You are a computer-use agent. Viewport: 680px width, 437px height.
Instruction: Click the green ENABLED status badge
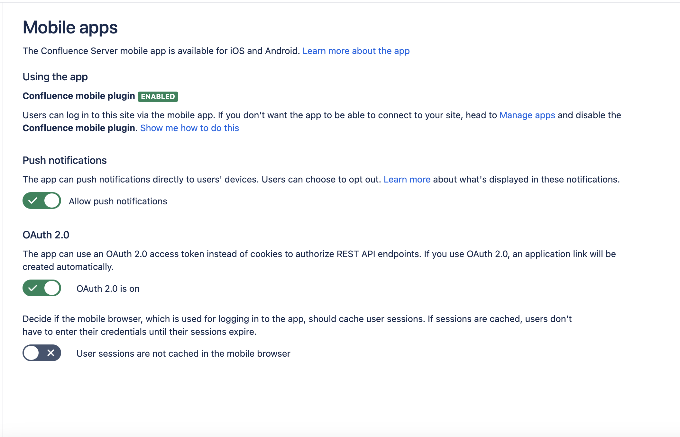tap(158, 96)
